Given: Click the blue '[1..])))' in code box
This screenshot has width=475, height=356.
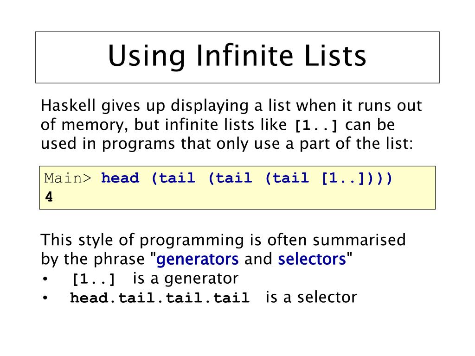Looking at the screenshot, I should pos(357,178).
